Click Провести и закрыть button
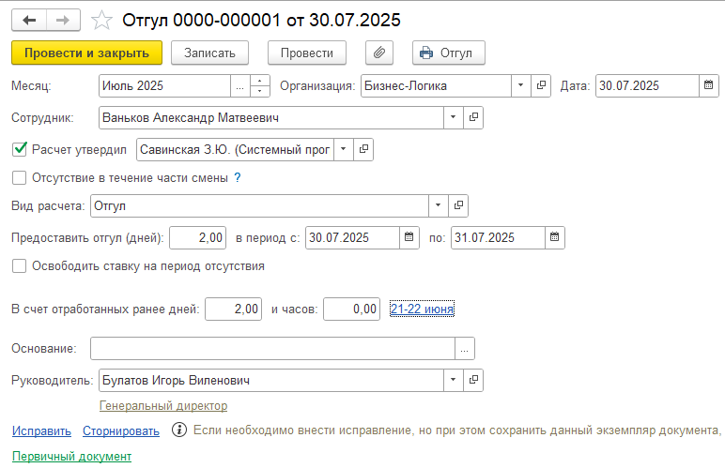This screenshot has height=468, width=725. point(87,53)
